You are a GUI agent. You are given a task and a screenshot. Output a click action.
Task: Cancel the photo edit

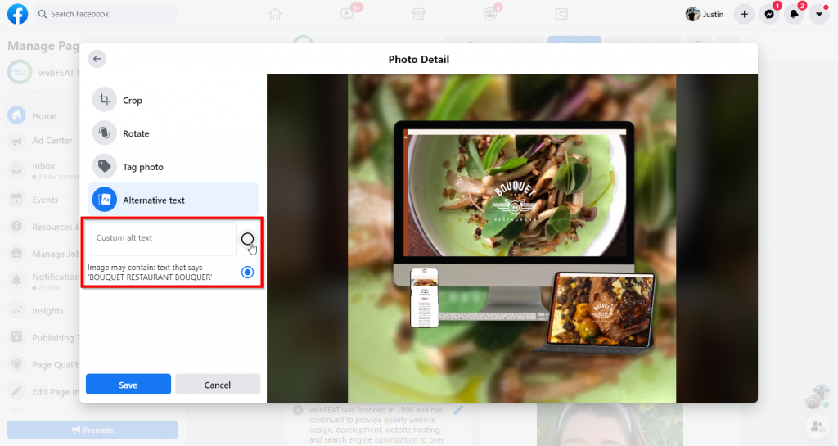pos(218,384)
